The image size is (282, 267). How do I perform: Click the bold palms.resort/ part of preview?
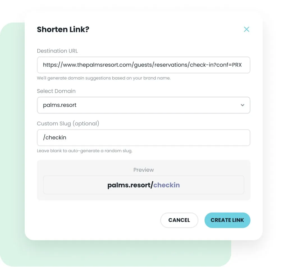pyautogui.click(x=130, y=185)
